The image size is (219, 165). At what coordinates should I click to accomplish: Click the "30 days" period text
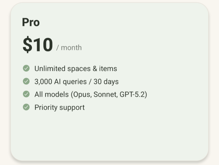106,82
